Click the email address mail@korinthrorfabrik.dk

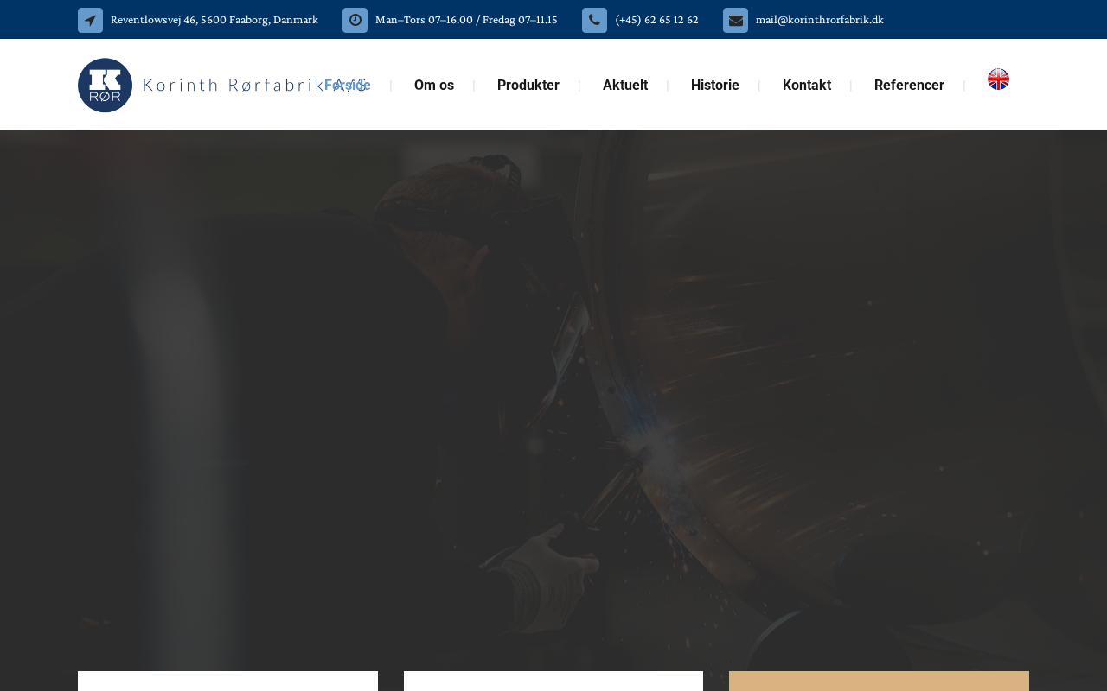820,20
